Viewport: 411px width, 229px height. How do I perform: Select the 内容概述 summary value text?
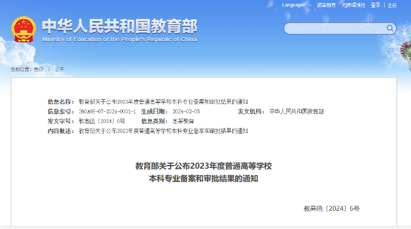(164, 131)
